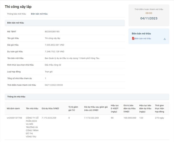Click the Trọn gói contract type value

49,72
